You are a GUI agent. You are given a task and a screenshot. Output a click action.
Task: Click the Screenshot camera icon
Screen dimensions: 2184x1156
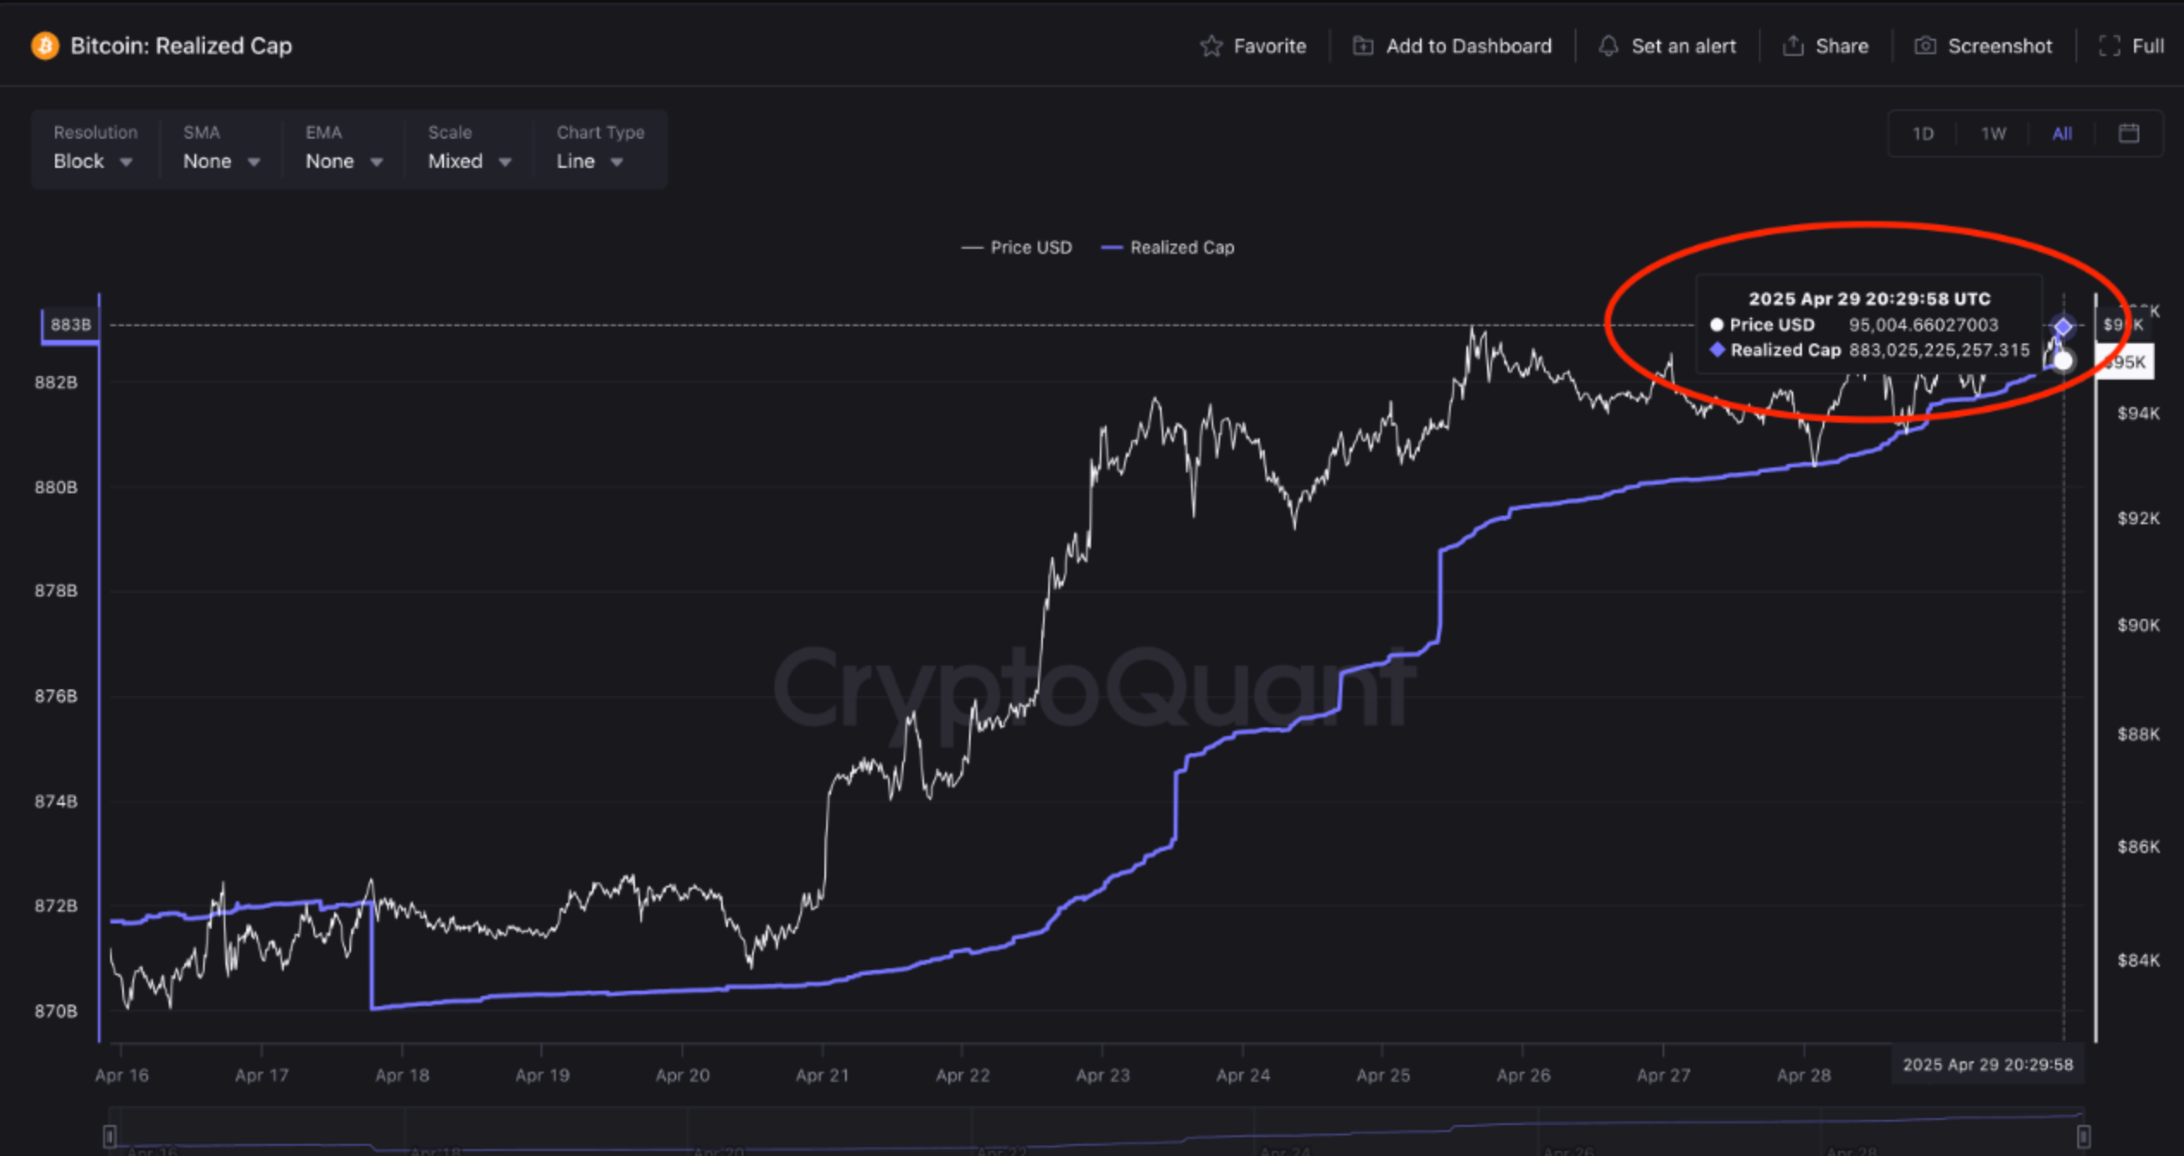coord(1925,46)
